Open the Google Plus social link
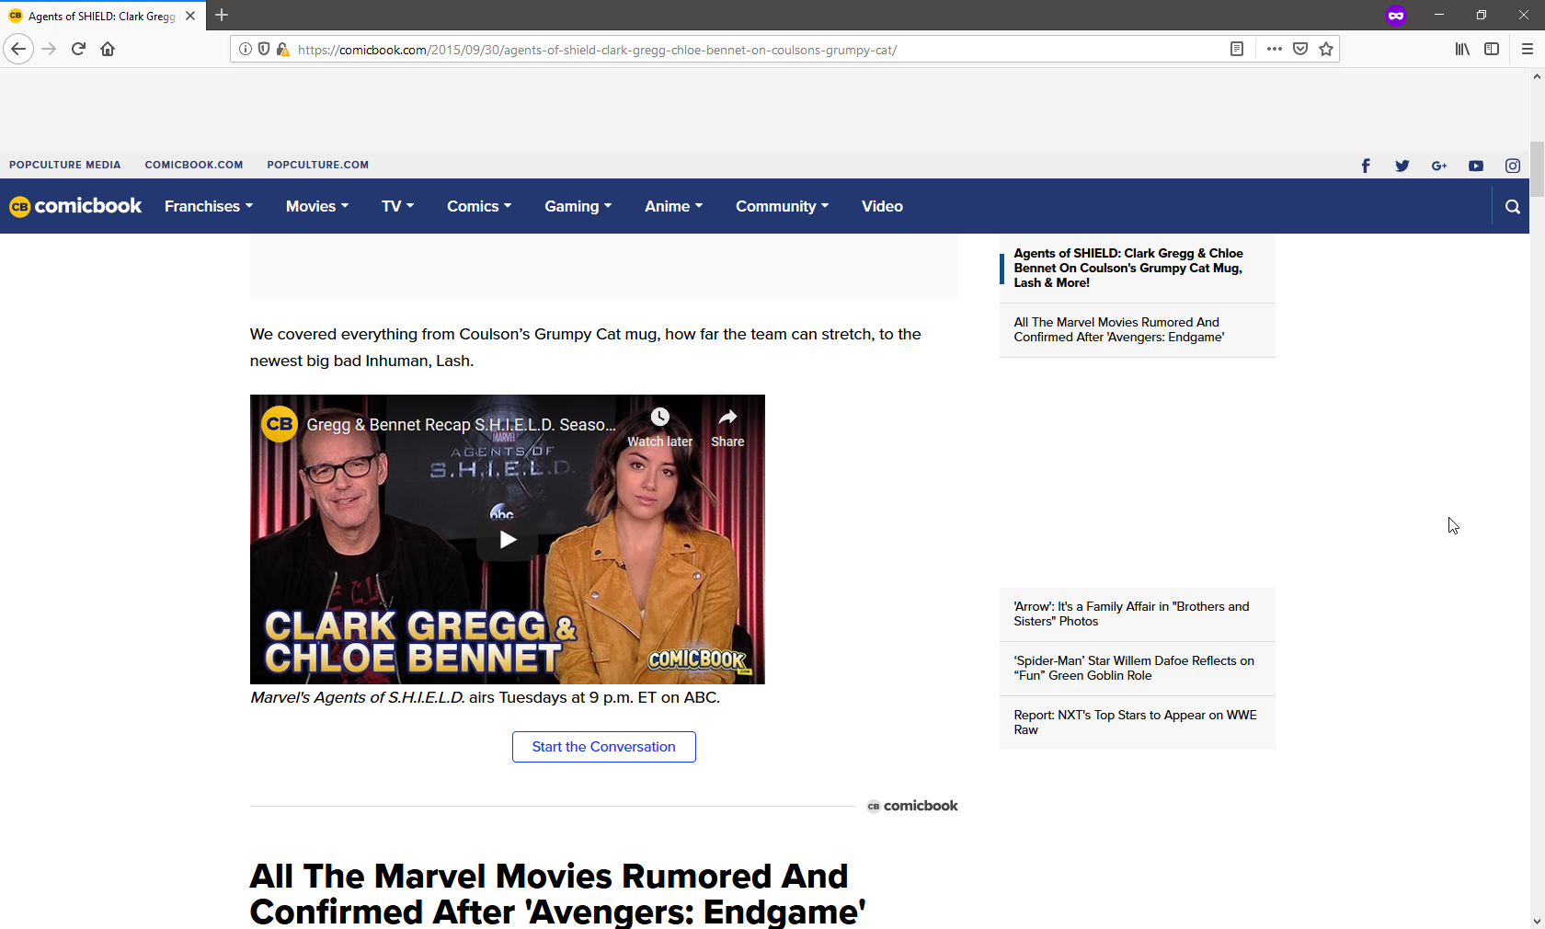Image resolution: width=1545 pixels, height=929 pixels. pos(1439,166)
